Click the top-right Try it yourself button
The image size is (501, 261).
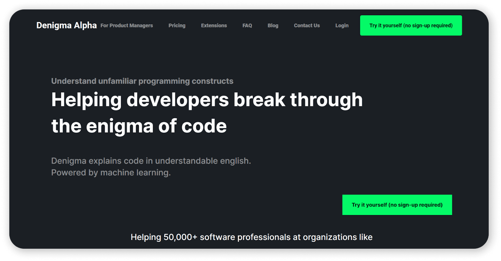point(411,25)
